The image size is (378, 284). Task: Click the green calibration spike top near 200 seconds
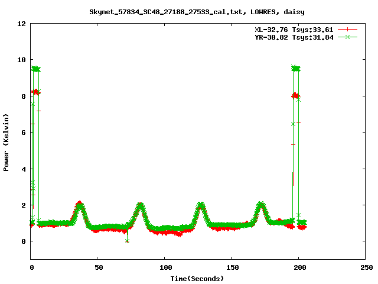tap(295, 69)
